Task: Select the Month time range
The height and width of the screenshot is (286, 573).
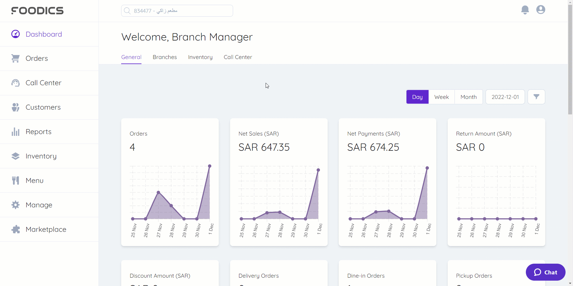Action: tap(469, 97)
